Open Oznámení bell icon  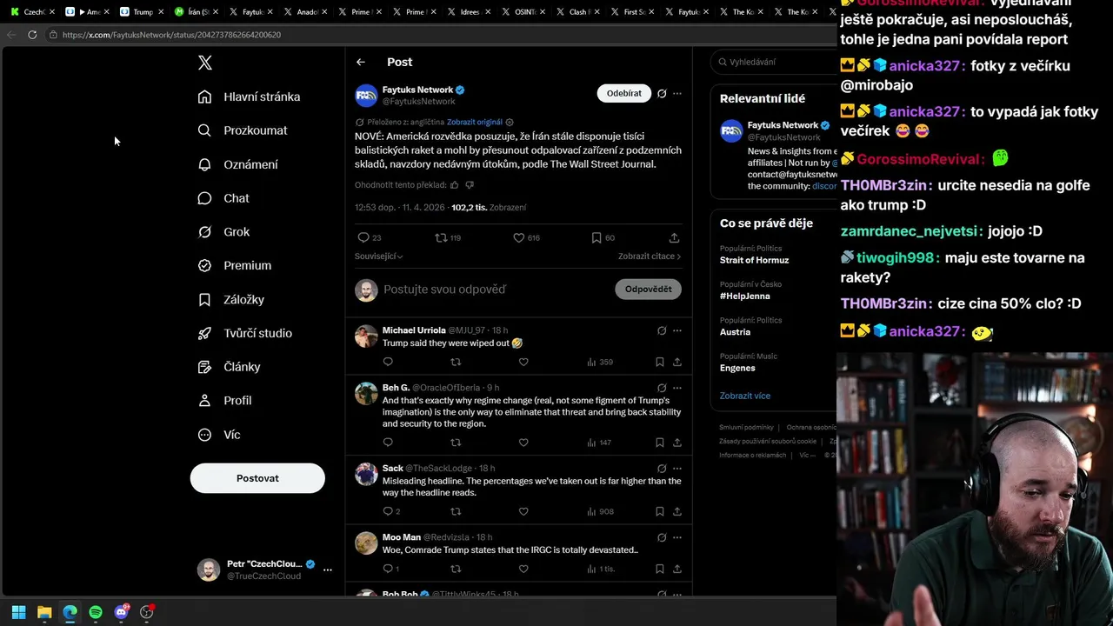[204, 164]
